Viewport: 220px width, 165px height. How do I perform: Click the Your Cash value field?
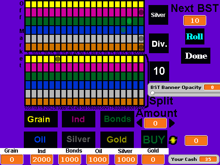point(208,159)
